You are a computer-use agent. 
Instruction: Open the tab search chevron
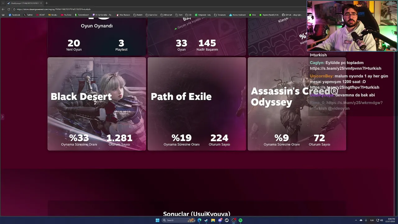click(x=2, y=3)
